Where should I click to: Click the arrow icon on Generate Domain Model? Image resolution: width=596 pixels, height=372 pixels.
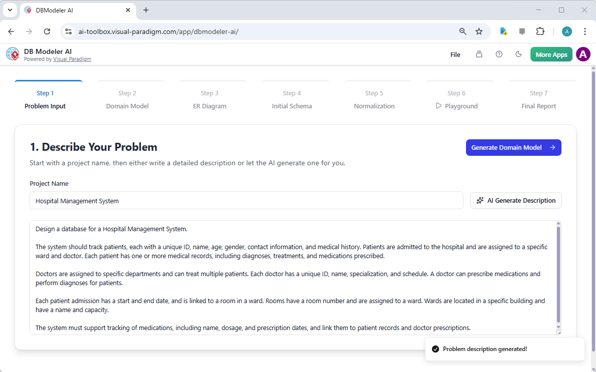tap(552, 147)
